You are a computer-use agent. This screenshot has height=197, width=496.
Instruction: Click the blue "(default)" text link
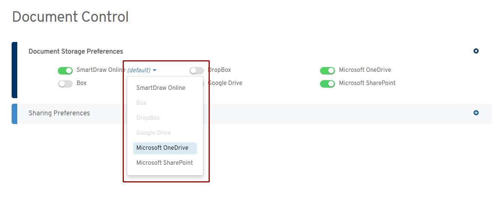[139, 70]
